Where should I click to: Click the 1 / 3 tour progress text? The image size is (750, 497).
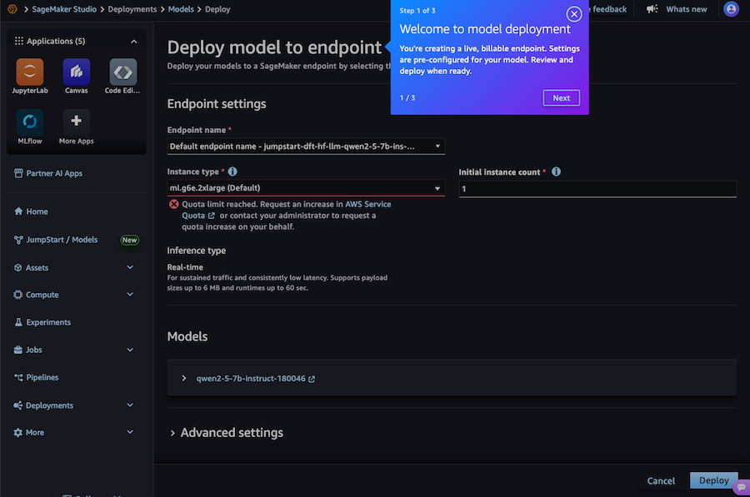click(x=407, y=97)
